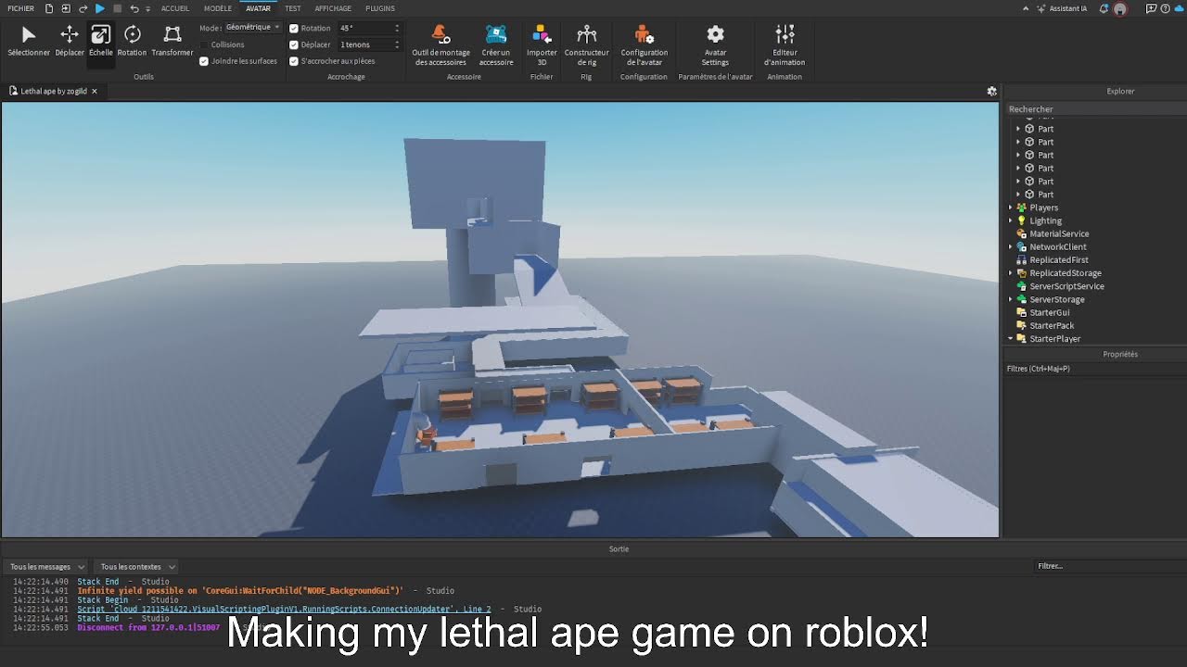This screenshot has height=667, width=1187.
Task: Switch to the AFFICHAGE tab
Action: [333, 8]
